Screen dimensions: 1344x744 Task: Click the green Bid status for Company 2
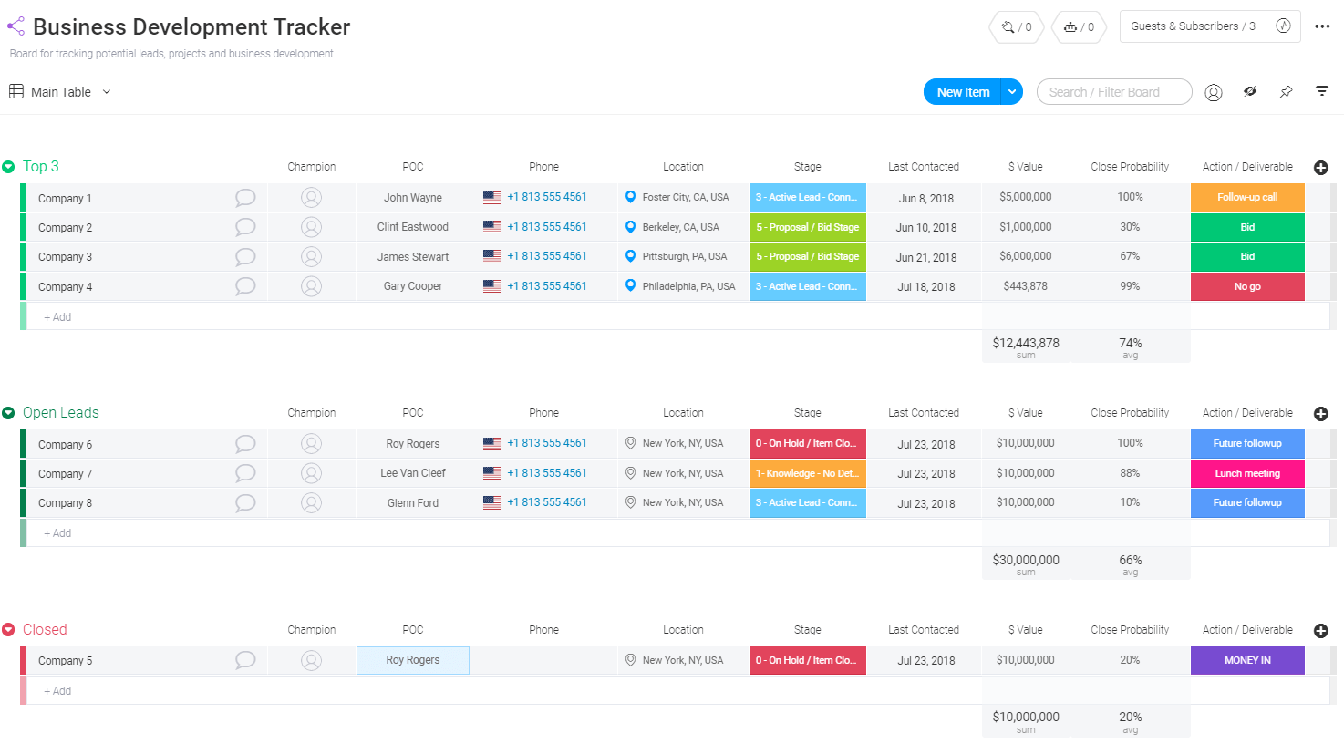[1246, 227]
